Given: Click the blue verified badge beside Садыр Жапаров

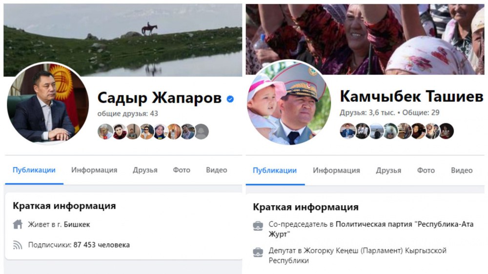Looking at the screenshot, I should coord(230,99).
